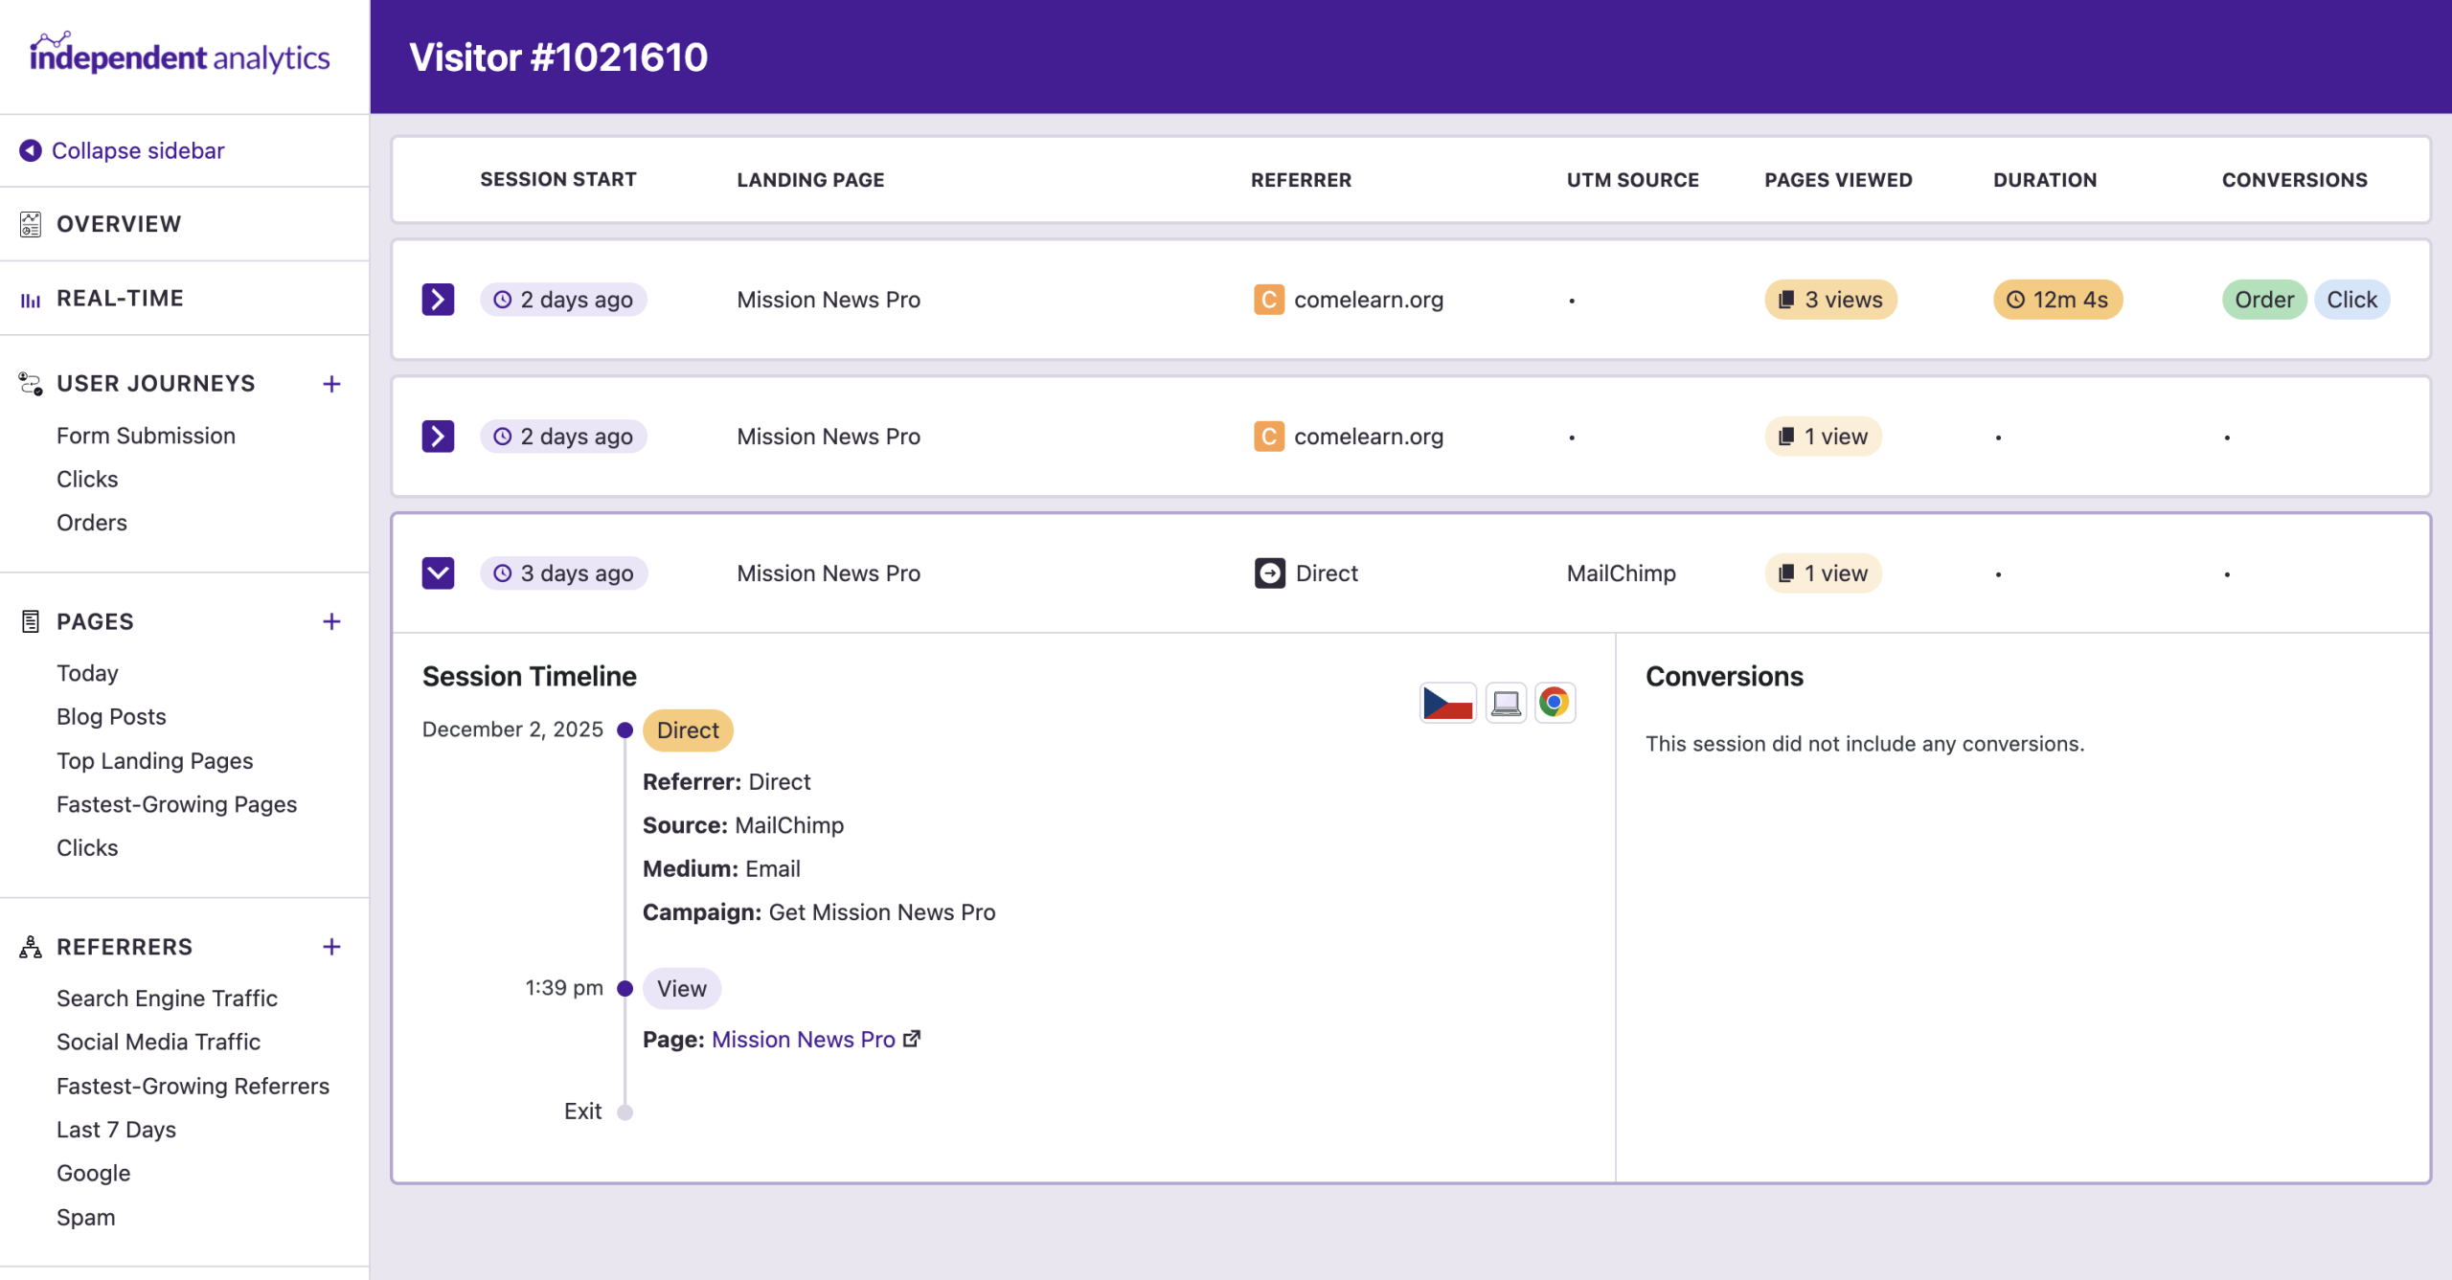The width and height of the screenshot is (2452, 1280).
Task: Open the Overview section via its icon
Action: [x=30, y=224]
